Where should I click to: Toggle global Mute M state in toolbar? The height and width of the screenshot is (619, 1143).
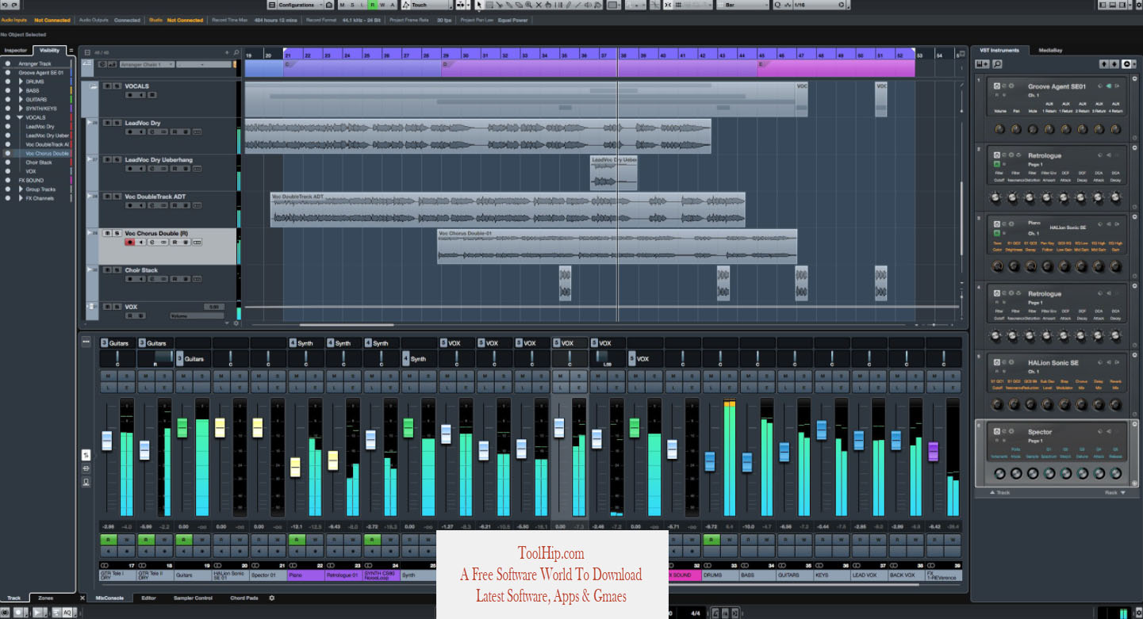coord(343,5)
